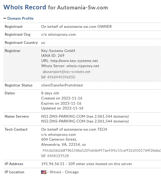Open the http://www.key-systems.net registrar URL
This screenshot has height=176, width=161.
point(74,61)
